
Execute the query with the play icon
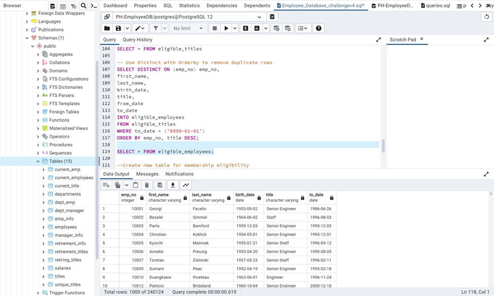226,28
